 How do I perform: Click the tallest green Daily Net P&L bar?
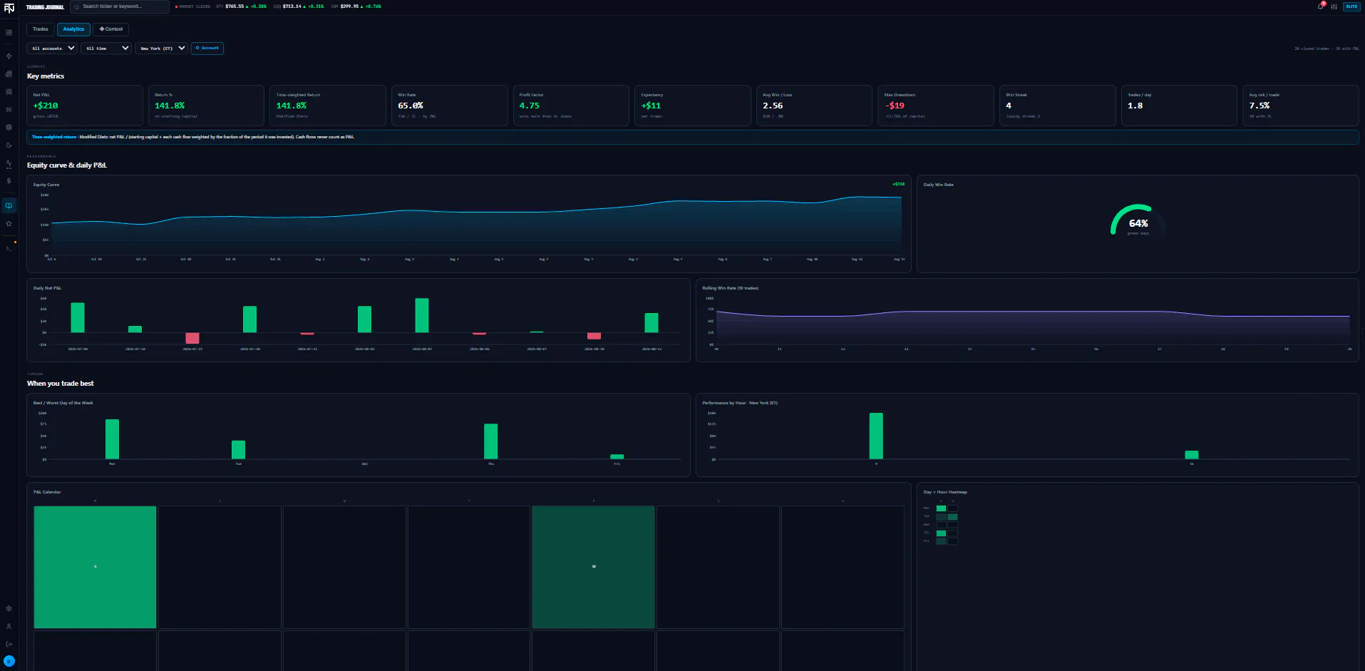pyautogui.click(x=422, y=315)
